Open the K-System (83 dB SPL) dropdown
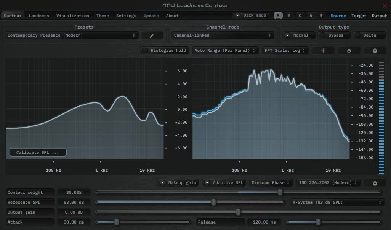The height and width of the screenshot is (230, 391). pyautogui.click(x=337, y=202)
